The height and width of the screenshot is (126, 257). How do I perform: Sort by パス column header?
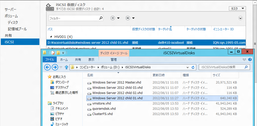pos(50,29)
